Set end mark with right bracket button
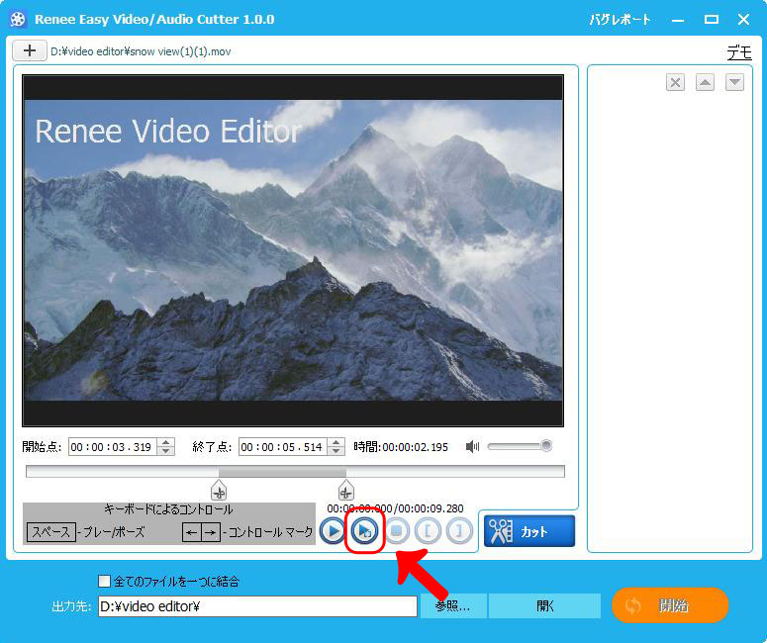This screenshot has height=643, width=767. pos(459,531)
